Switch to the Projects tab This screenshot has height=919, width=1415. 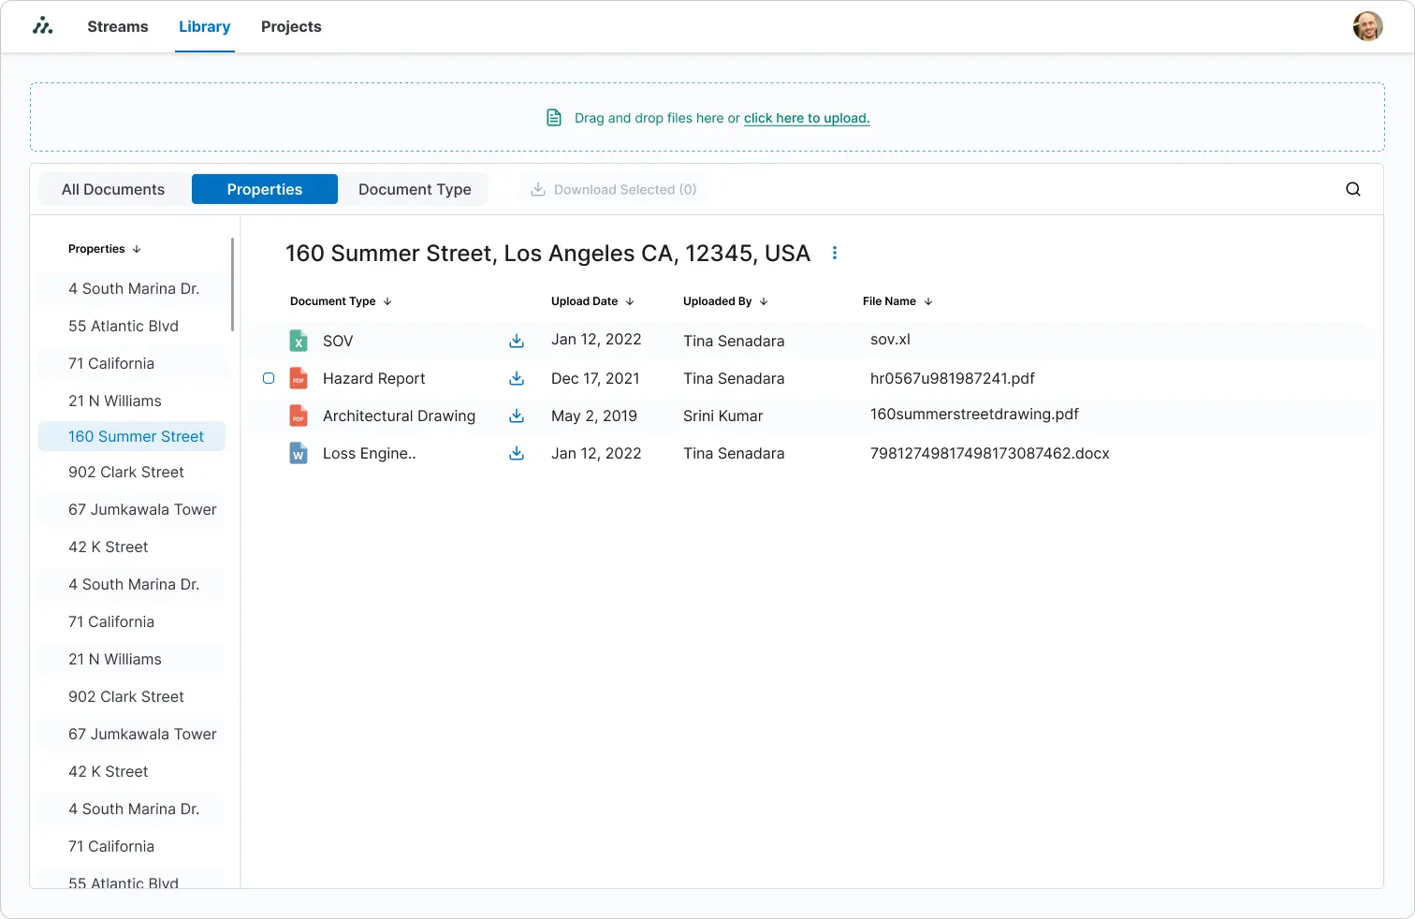tap(291, 26)
